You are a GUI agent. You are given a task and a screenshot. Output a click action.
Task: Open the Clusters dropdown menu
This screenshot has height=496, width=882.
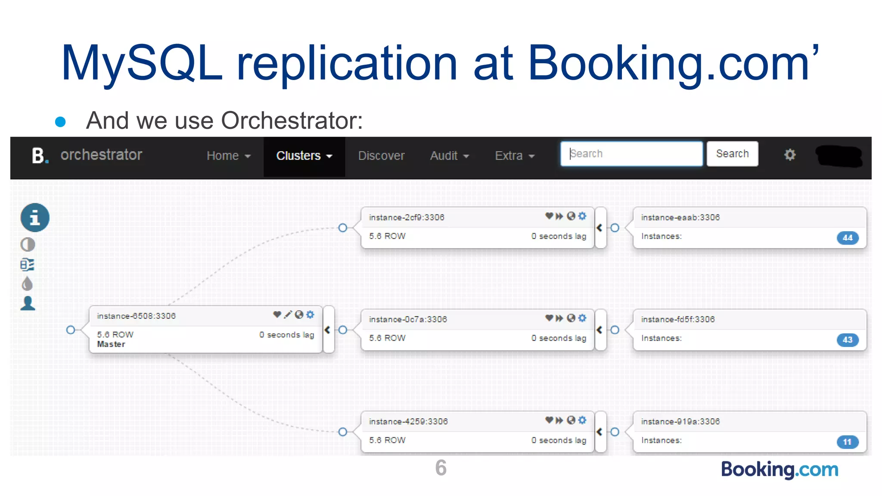(x=304, y=156)
